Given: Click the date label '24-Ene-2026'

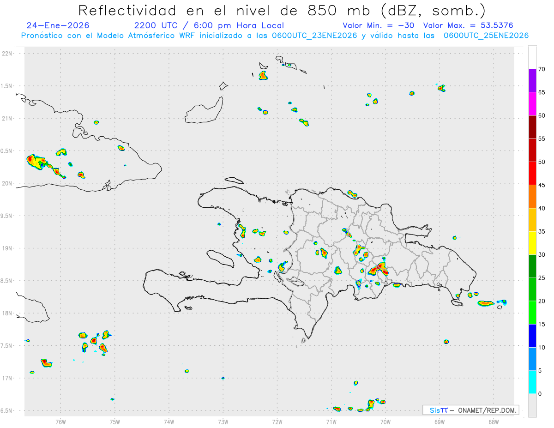Looking at the screenshot, I should pyautogui.click(x=58, y=25).
